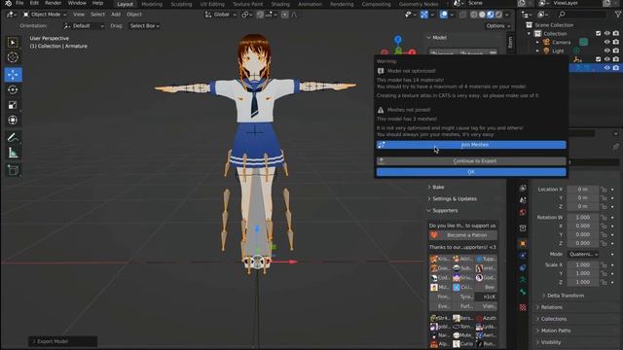Select the Select Box tool icon
This screenshot has width=623, height=350.
pyautogui.click(x=13, y=42)
